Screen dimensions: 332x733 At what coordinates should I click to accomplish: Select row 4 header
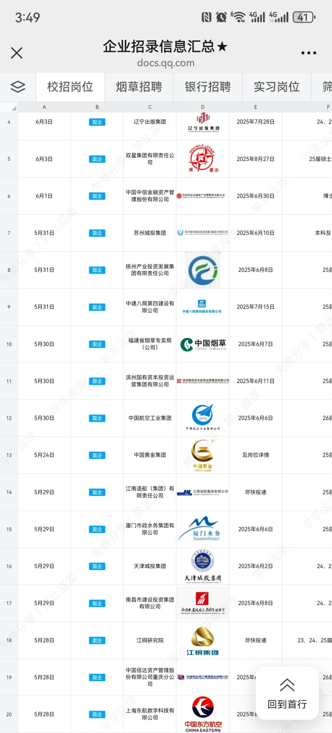[9, 122]
